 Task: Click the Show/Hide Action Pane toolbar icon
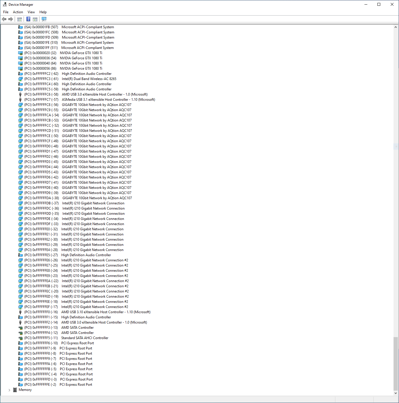[x=35, y=19]
